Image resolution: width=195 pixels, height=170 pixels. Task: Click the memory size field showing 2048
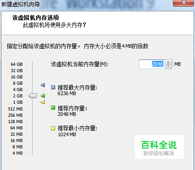(152, 64)
